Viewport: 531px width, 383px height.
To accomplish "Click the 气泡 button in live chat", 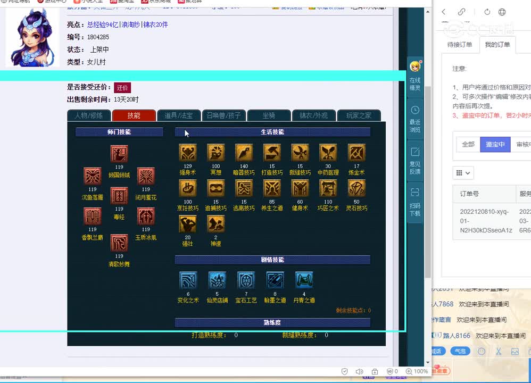I will click(x=460, y=351).
